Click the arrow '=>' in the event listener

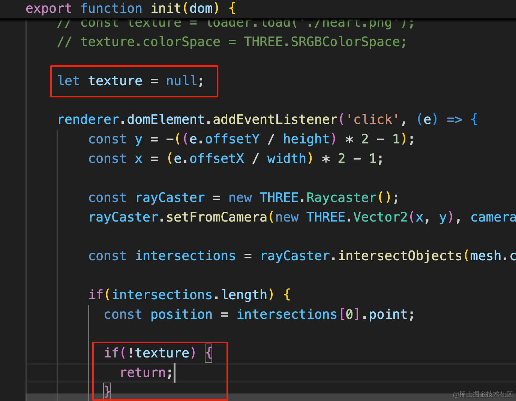click(454, 119)
